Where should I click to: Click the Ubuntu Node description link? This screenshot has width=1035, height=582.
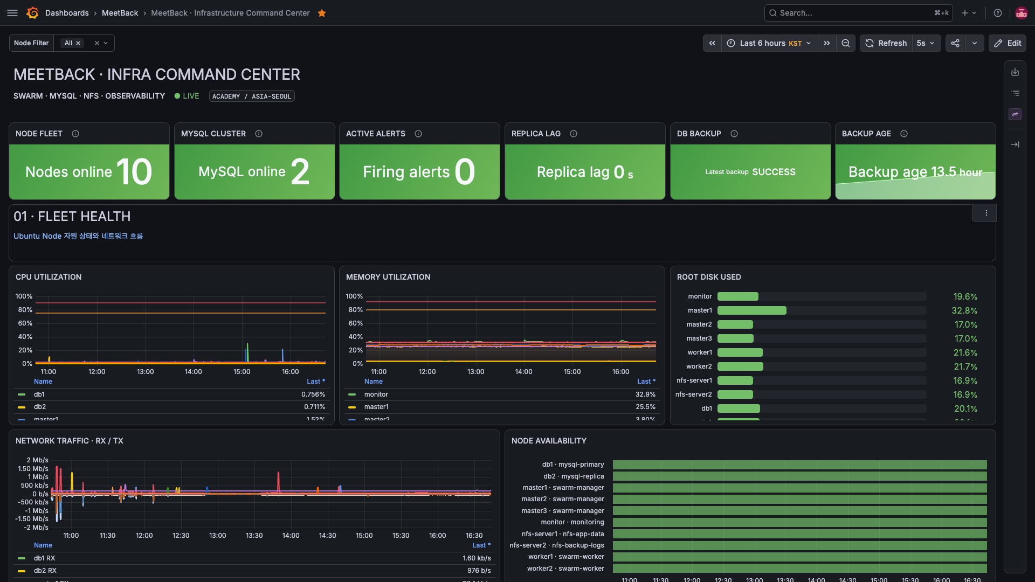(x=78, y=236)
